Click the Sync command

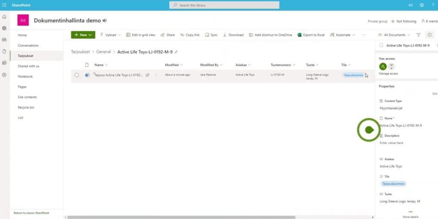(211, 35)
